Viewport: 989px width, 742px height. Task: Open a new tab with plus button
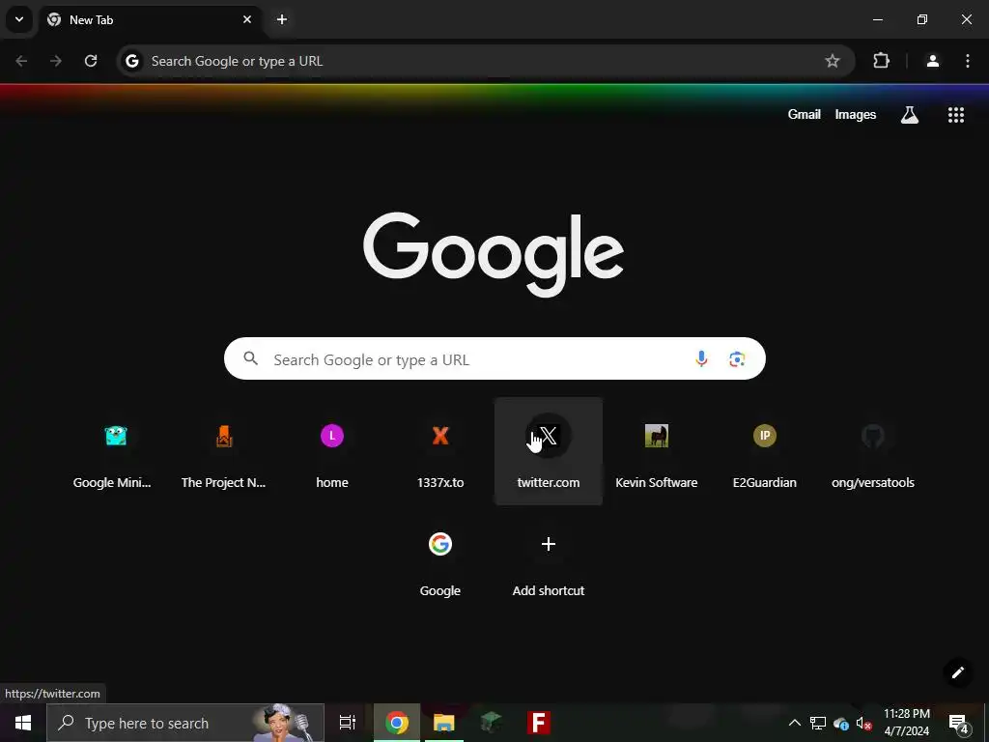click(282, 19)
